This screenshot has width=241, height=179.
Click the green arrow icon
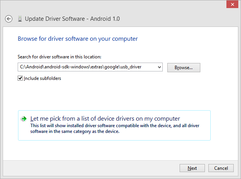24,119
